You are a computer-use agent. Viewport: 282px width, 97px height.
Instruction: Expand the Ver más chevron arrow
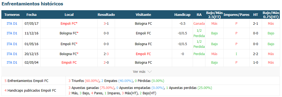coord(150,72)
